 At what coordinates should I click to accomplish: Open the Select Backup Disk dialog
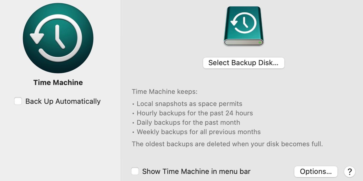[244, 63]
